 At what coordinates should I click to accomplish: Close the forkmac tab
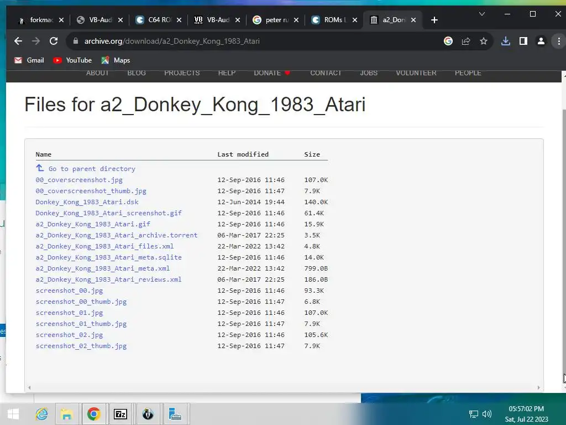coord(61,20)
